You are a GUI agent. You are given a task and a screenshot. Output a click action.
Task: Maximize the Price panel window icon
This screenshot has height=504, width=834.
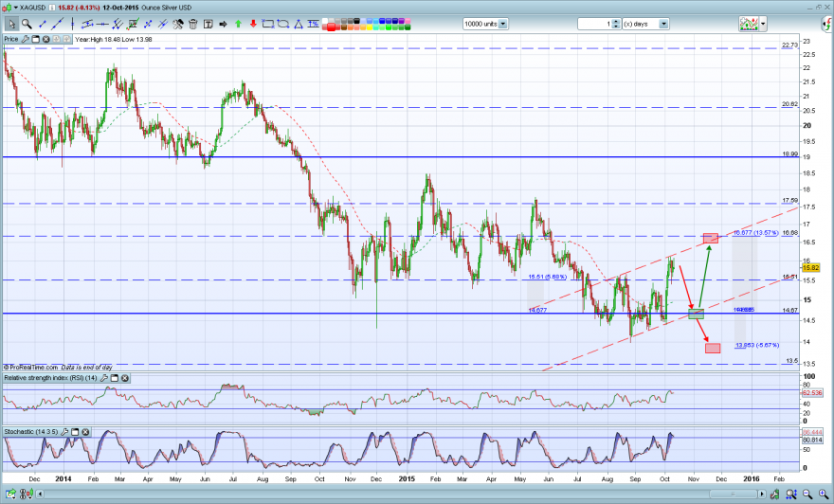click(36, 39)
